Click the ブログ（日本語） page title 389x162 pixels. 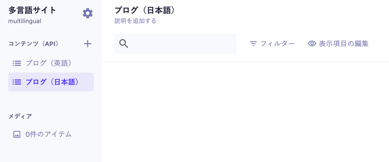click(146, 10)
